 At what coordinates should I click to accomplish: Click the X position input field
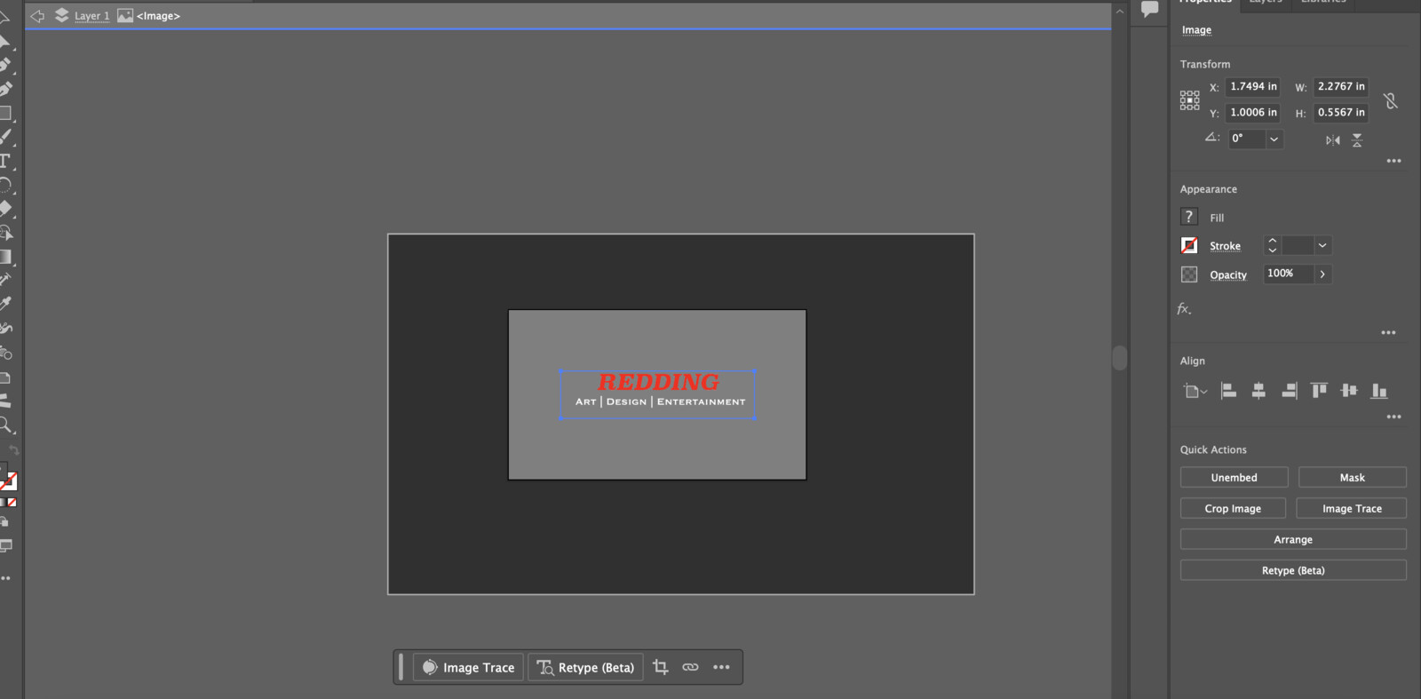pyautogui.click(x=1253, y=87)
